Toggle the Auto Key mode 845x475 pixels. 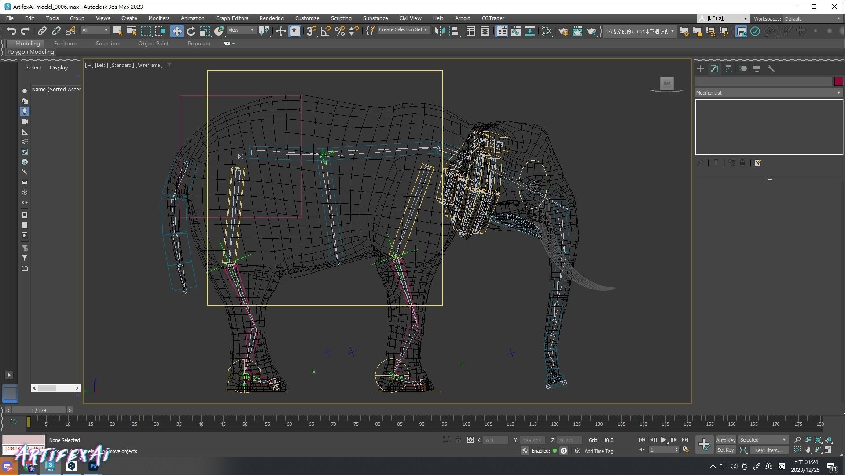(725, 440)
